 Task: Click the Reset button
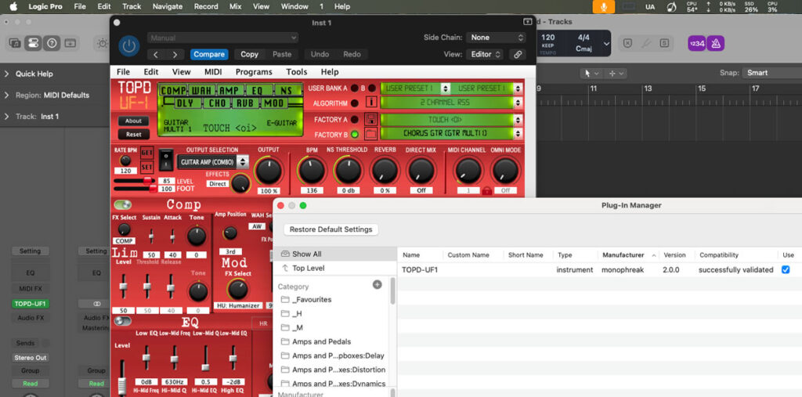pos(133,134)
